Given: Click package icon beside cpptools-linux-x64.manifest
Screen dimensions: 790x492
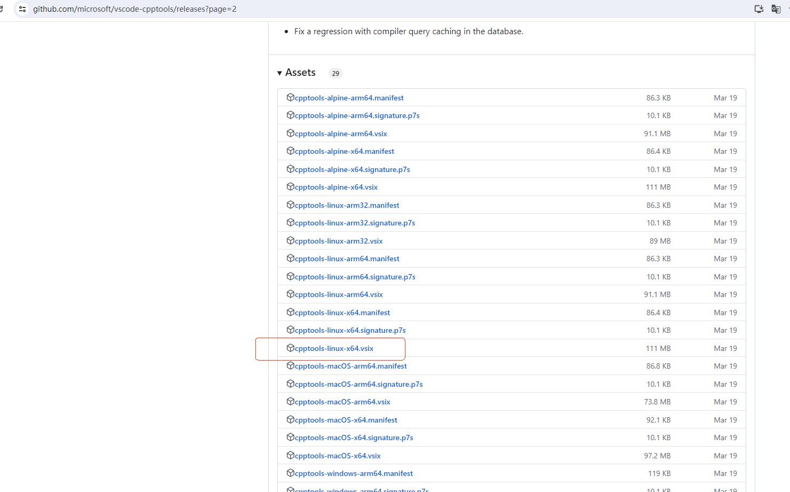Looking at the screenshot, I should pyautogui.click(x=291, y=312).
